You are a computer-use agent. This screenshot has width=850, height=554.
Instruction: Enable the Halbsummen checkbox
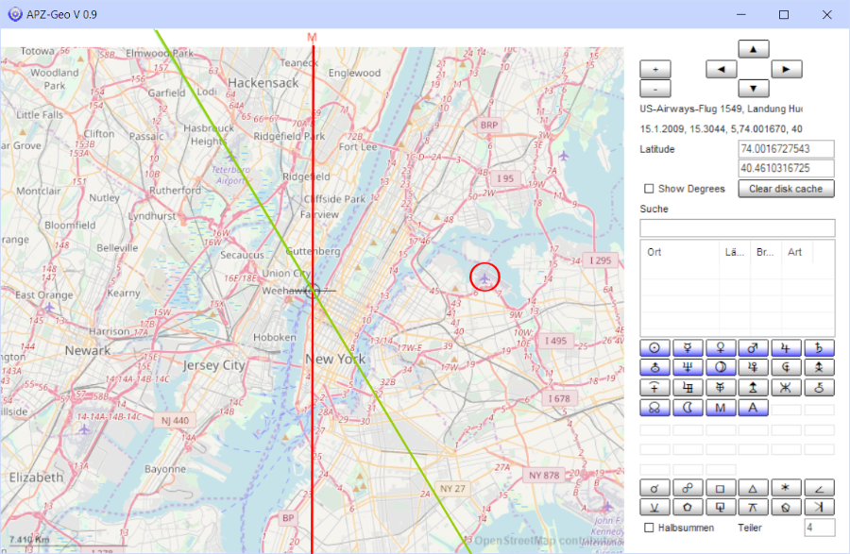(649, 528)
